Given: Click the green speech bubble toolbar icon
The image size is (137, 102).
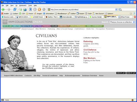Looking at the screenshot, I should tap(20, 9).
